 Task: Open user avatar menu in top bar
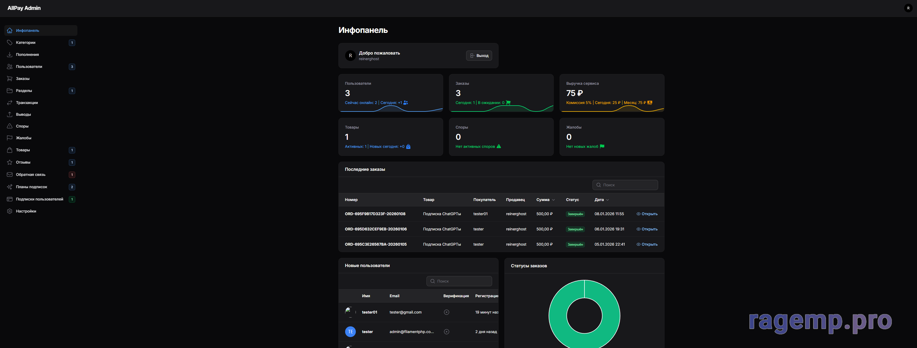click(908, 8)
